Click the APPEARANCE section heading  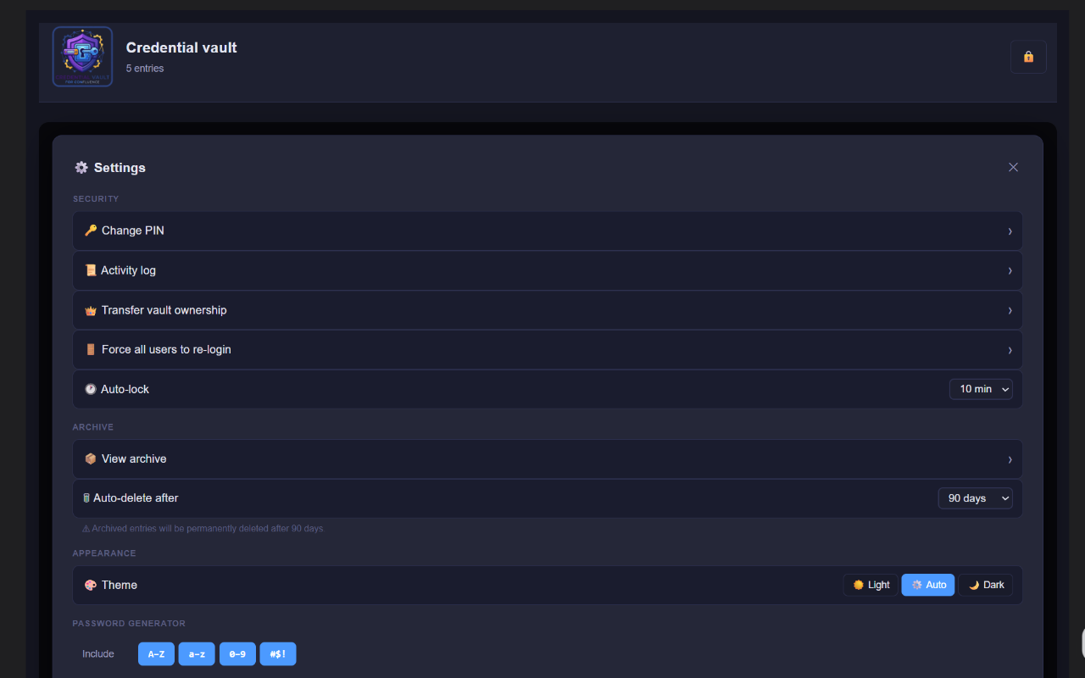[104, 553]
